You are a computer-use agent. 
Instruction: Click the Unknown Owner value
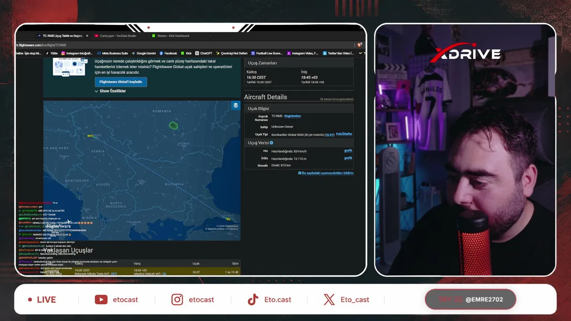[x=282, y=127]
